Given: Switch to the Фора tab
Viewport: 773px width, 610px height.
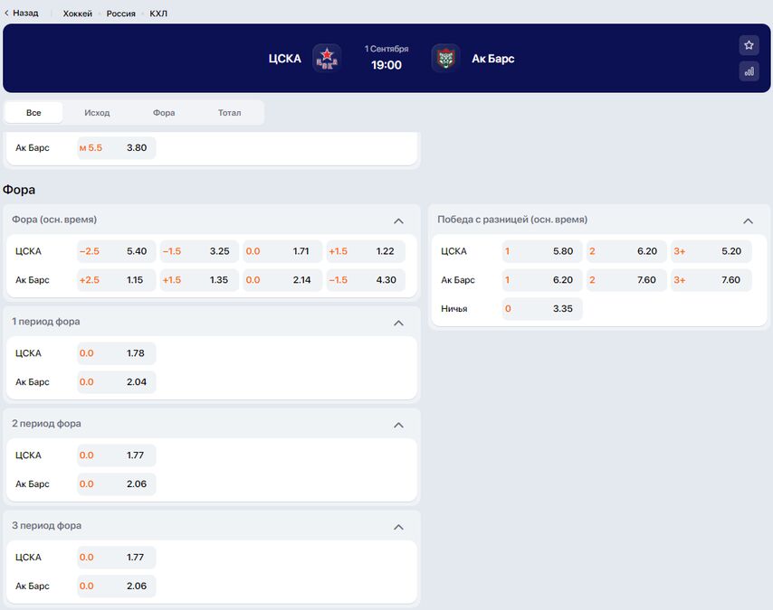Looking at the screenshot, I should 164,113.
